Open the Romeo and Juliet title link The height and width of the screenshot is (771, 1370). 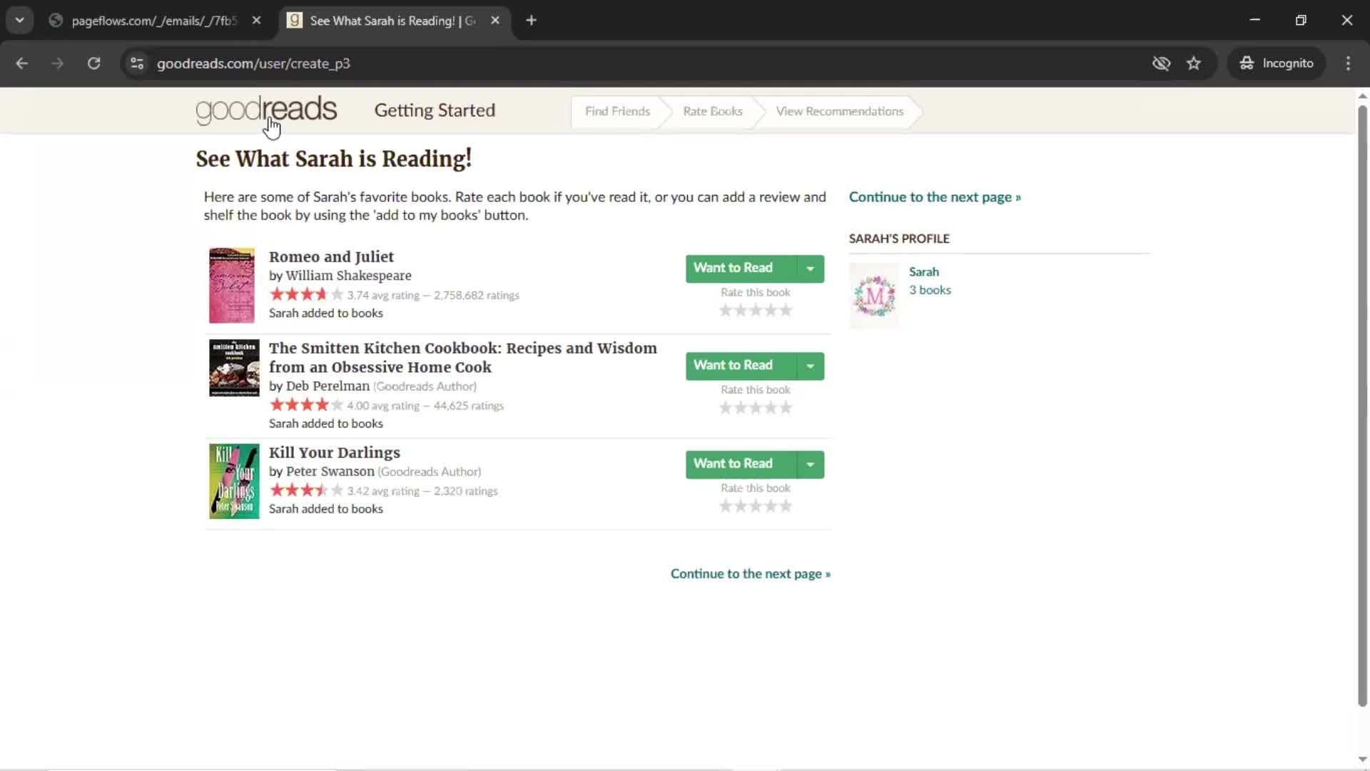331,257
